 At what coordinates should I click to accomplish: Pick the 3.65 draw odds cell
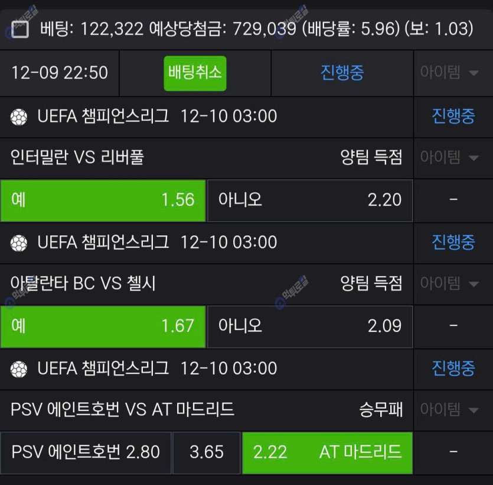tap(207, 452)
